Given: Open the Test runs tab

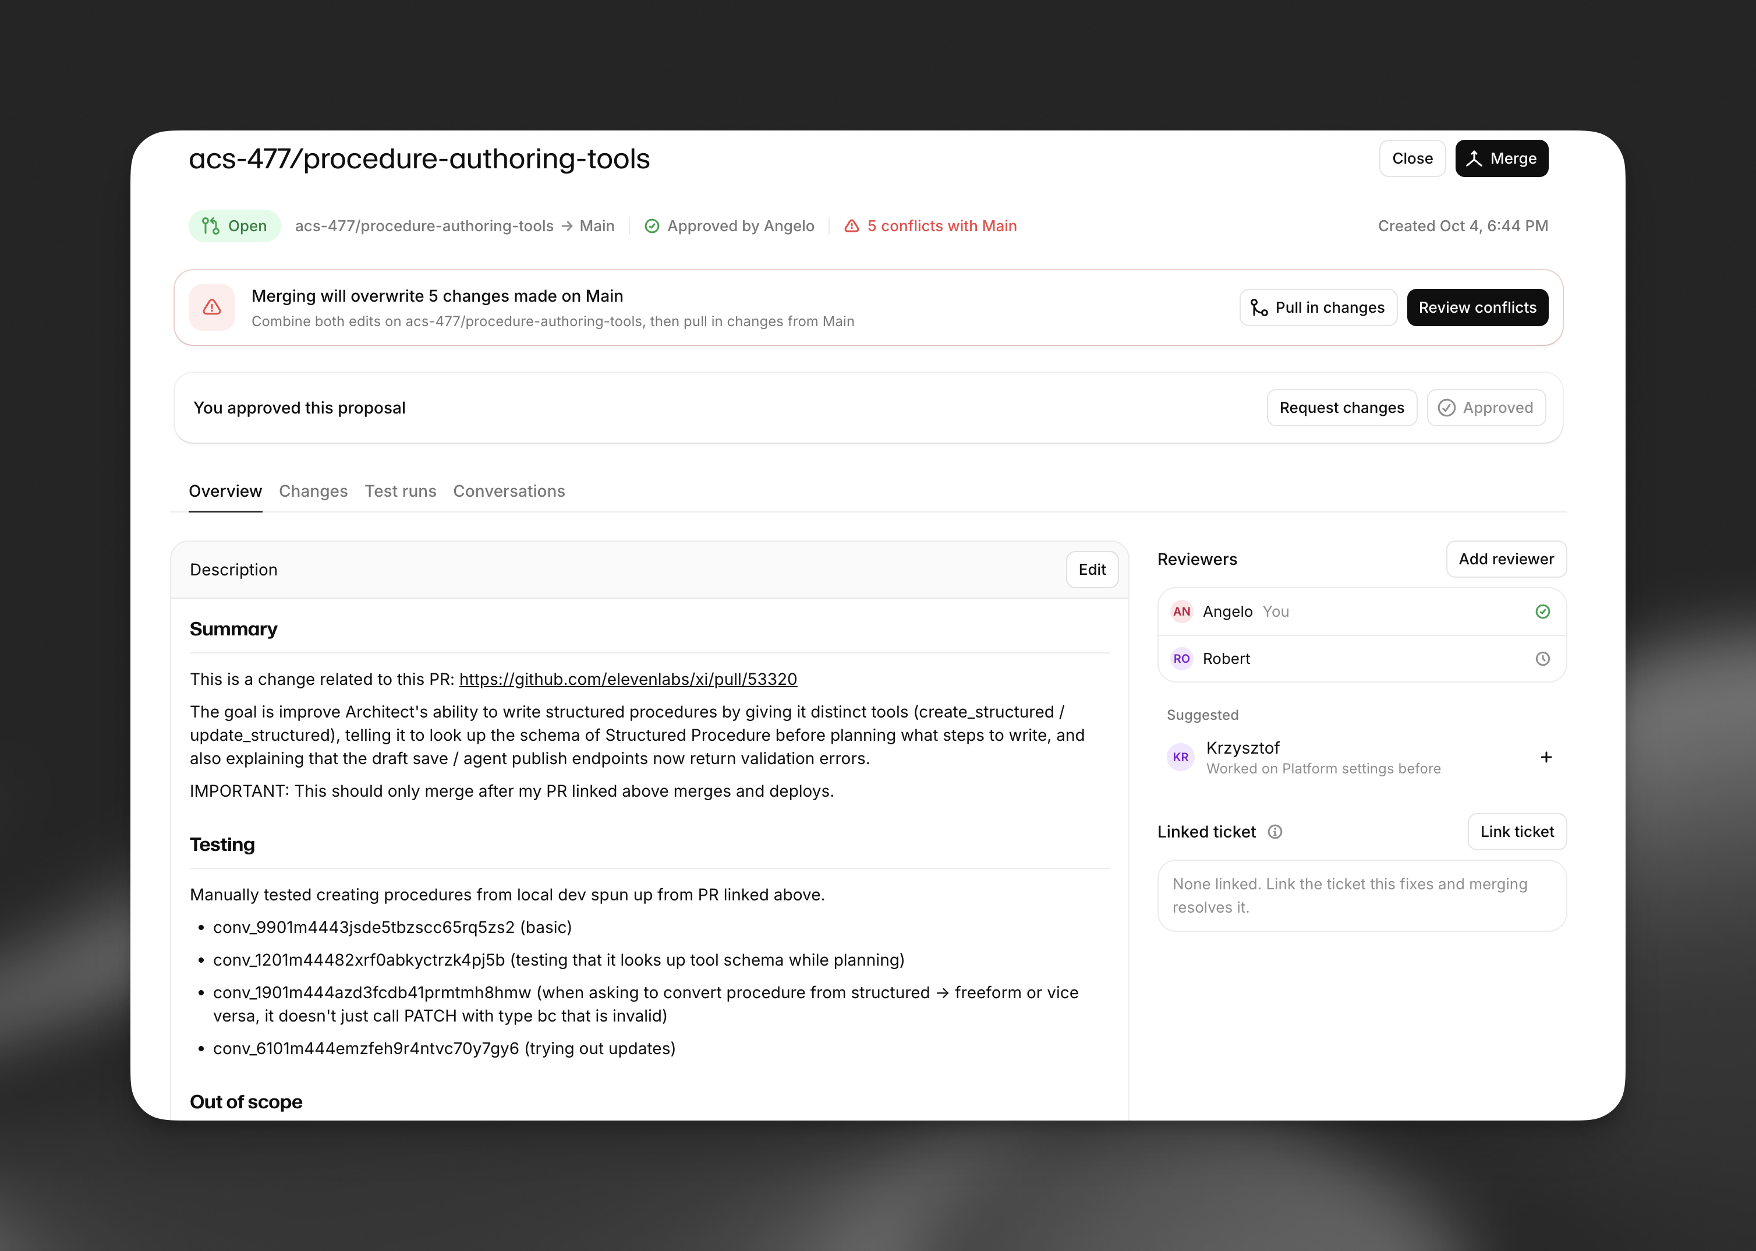Looking at the screenshot, I should [401, 491].
